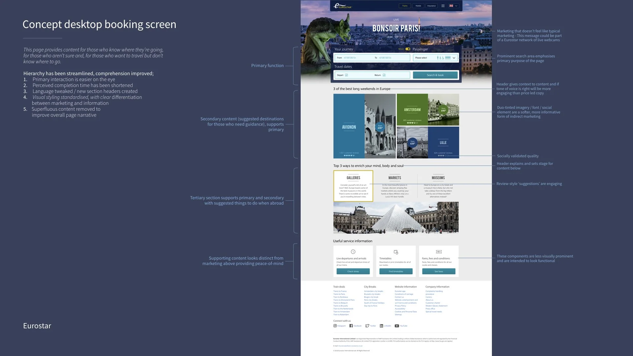The height and width of the screenshot is (356, 633).
Task: Open the Facebook social icon
Action: coord(351,326)
